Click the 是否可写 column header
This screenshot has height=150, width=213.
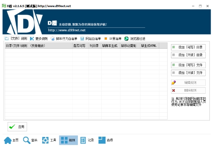click(x=81, y=46)
